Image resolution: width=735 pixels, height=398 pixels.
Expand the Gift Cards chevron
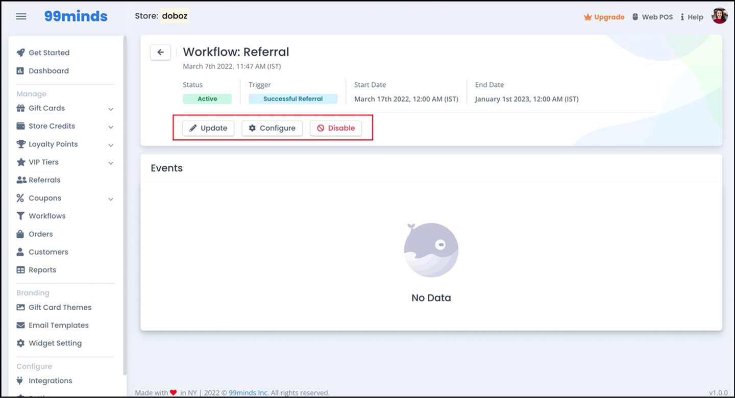pos(111,109)
